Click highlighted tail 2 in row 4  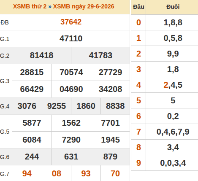tap(166, 85)
